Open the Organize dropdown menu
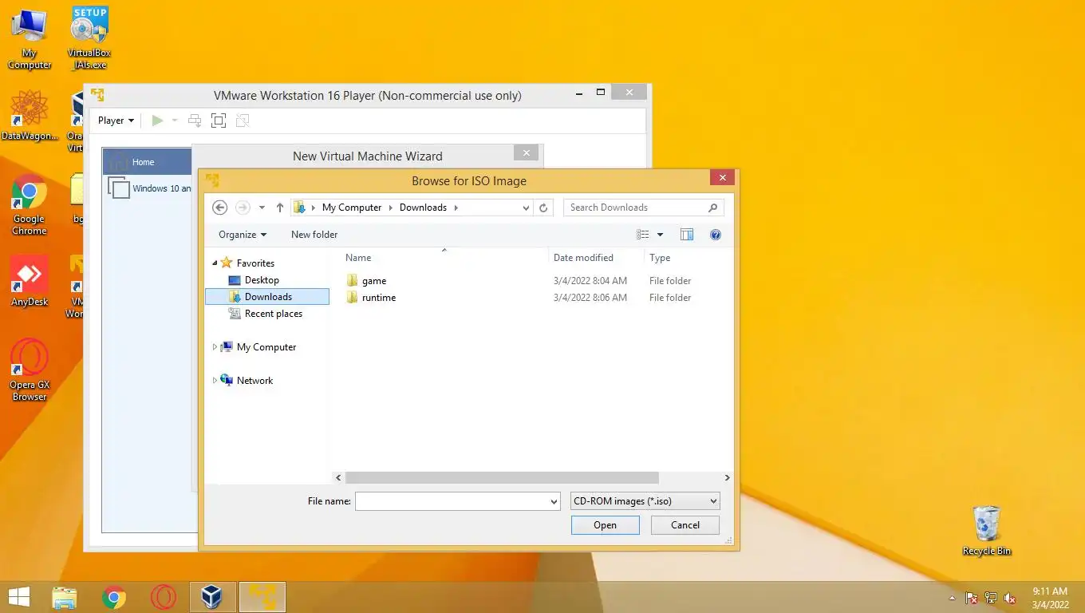 [243, 235]
